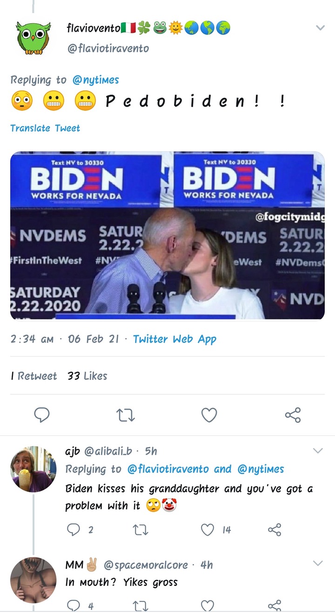Open the attached Biden rally image
The width and height of the screenshot is (335, 613).
(x=167, y=236)
